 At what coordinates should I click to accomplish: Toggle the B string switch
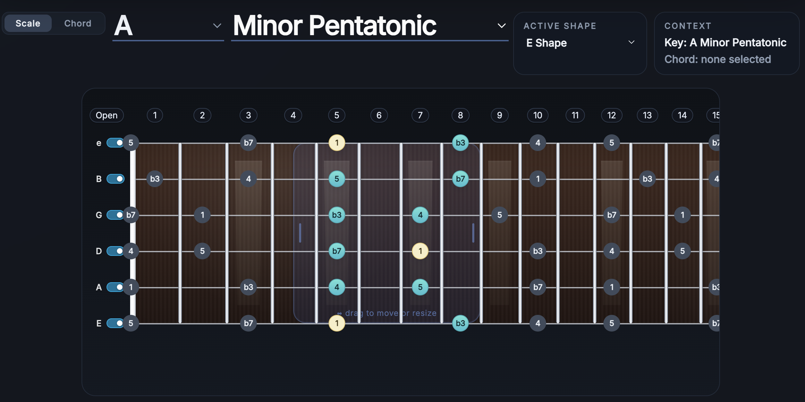coord(116,179)
